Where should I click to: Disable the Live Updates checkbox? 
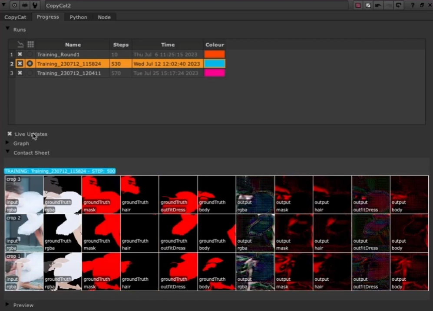pyautogui.click(x=10, y=134)
